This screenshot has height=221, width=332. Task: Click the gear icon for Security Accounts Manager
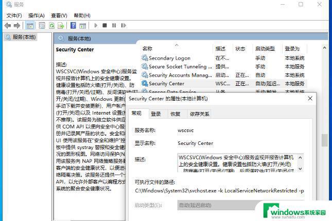pos(145,75)
